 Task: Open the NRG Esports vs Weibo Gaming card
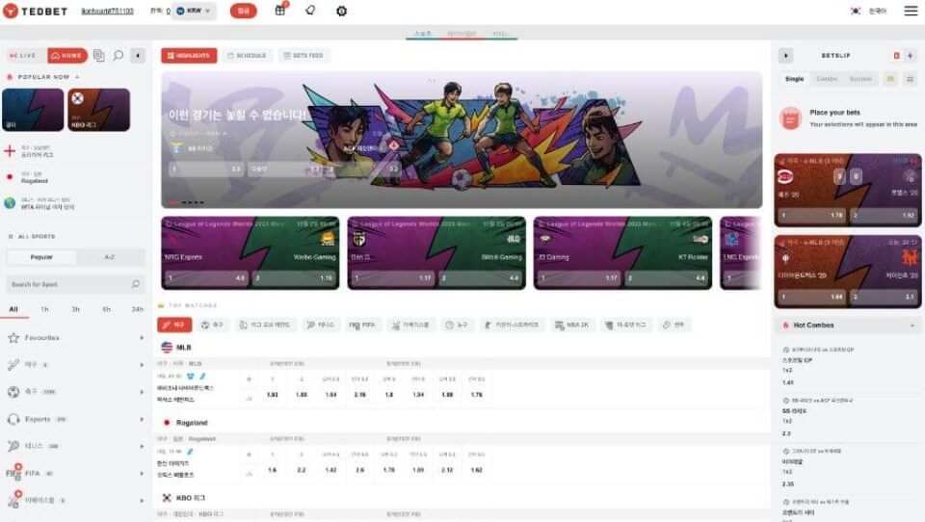[x=251, y=252]
